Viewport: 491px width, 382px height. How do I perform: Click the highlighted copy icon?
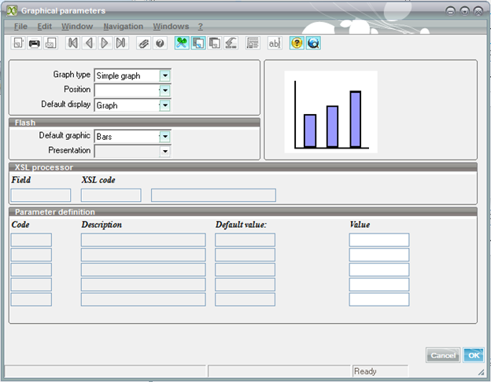[198, 43]
